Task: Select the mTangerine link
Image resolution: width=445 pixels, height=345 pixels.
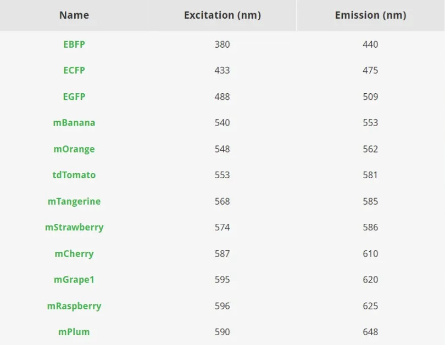Action: pos(74,202)
